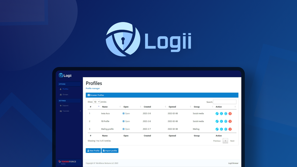Viewport: 297px width, 167px height.
Task: Click edit icon for FB Profile row
Action: point(217,121)
